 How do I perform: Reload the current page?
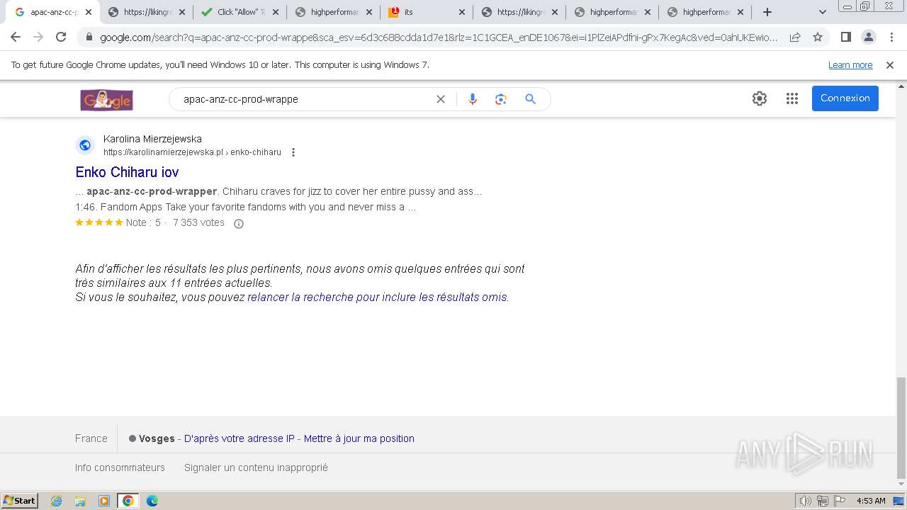click(x=61, y=37)
